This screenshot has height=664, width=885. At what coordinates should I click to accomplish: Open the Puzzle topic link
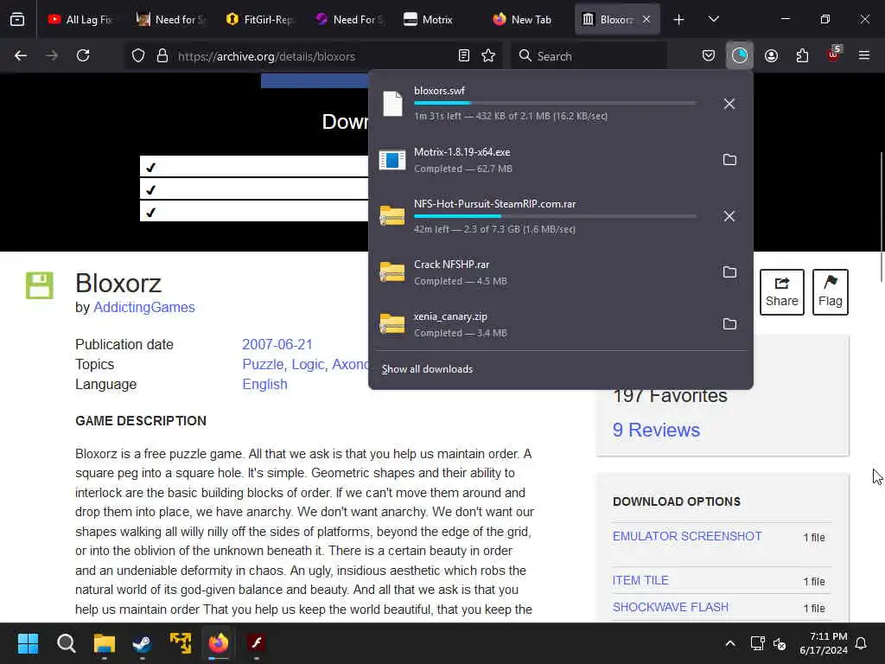point(263,364)
